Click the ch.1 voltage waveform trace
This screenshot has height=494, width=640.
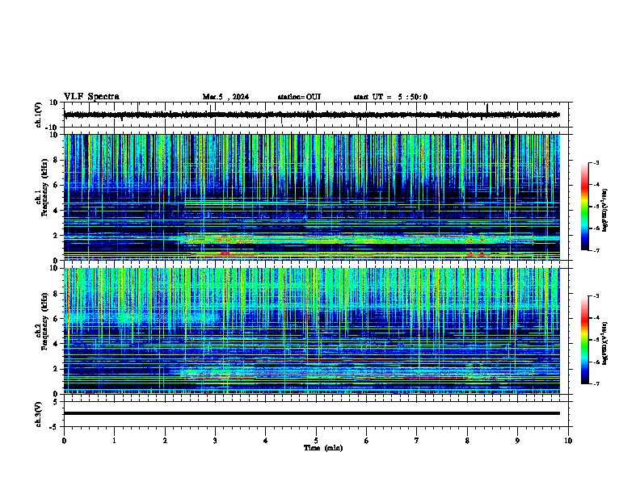coord(312,115)
